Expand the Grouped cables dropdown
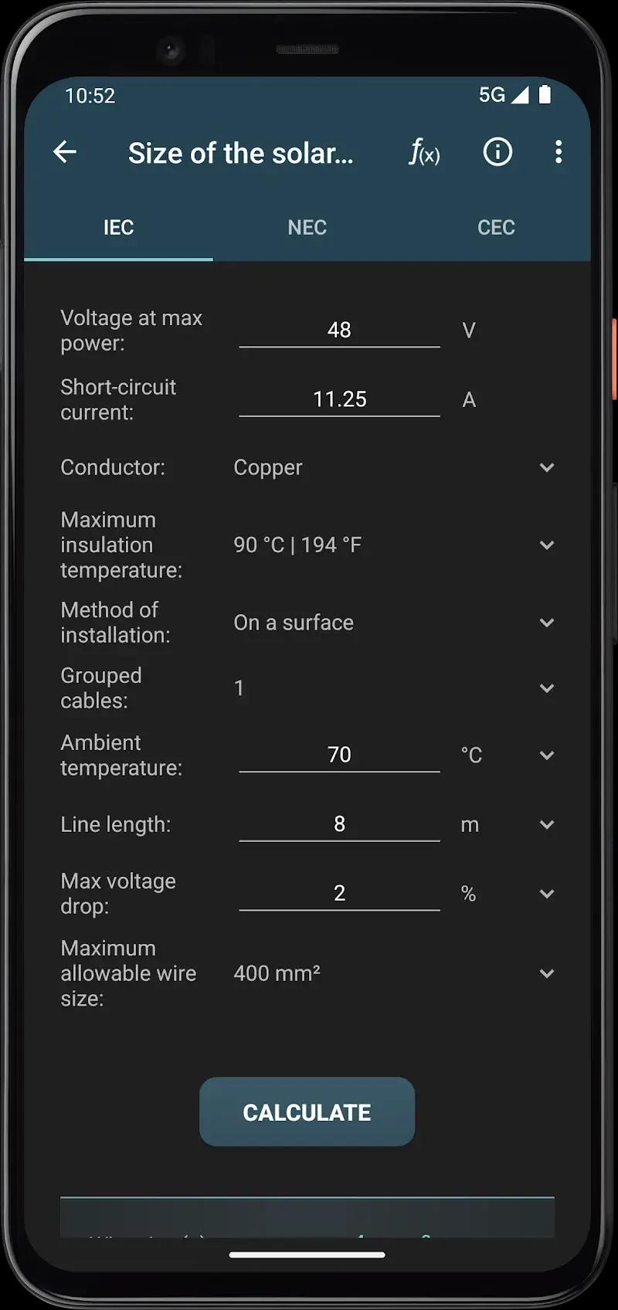The image size is (618, 1310). coord(546,688)
